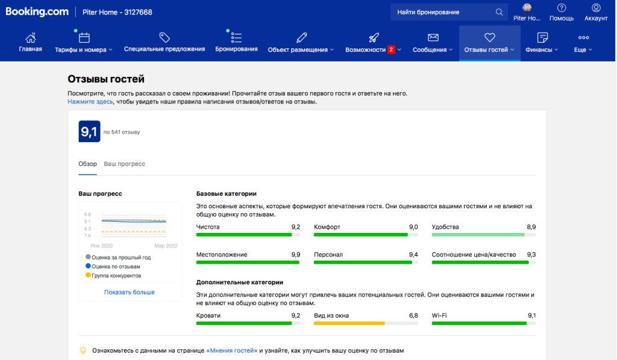The height and width of the screenshot is (360, 617).
Task: Open Бронирования list icon
Action: tap(237, 37)
